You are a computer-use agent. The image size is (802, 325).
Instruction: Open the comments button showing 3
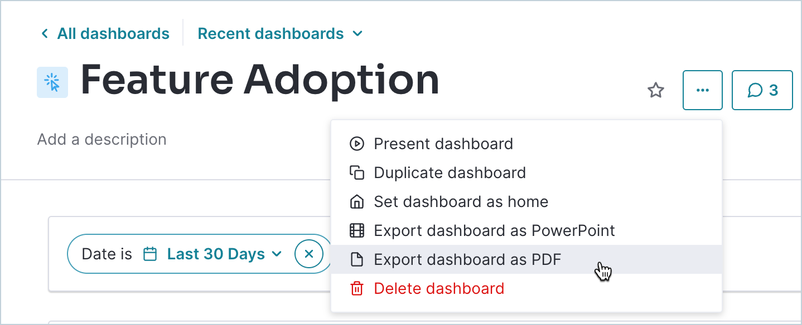762,90
